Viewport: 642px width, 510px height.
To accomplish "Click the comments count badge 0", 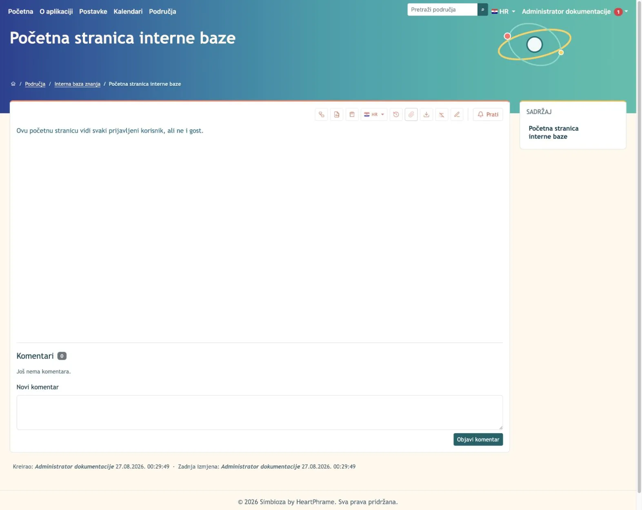I will [62, 356].
